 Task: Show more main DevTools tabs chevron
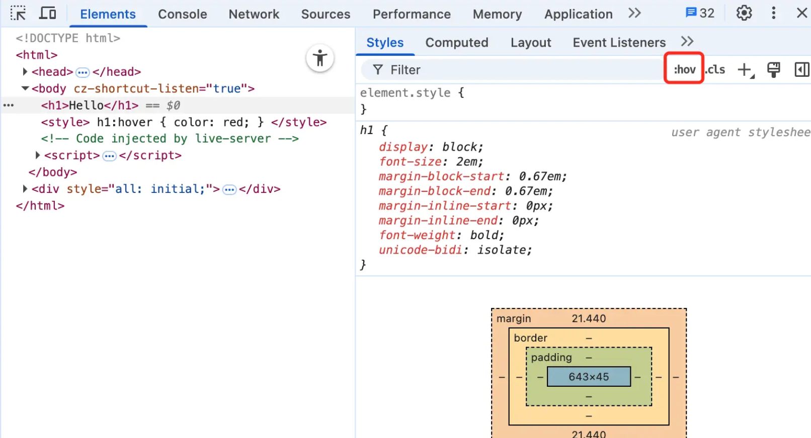pyautogui.click(x=634, y=13)
